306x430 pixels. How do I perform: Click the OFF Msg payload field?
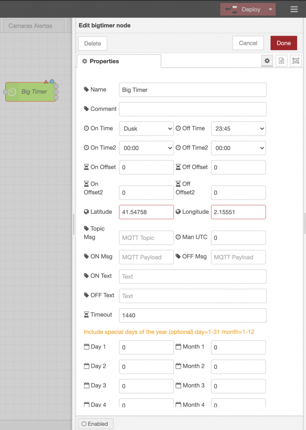click(x=238, y=257)
